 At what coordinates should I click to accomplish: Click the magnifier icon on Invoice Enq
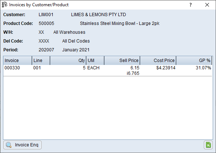point(9,145)
